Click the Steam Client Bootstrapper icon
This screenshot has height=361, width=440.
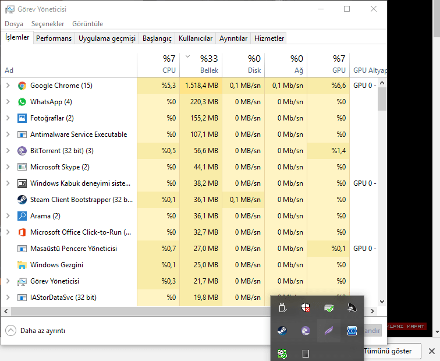click(22, 200)
